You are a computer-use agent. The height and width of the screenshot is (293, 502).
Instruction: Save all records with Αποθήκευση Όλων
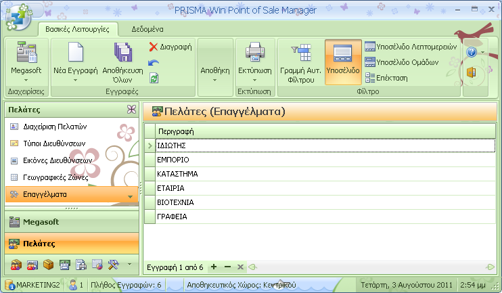coord(122,62)
